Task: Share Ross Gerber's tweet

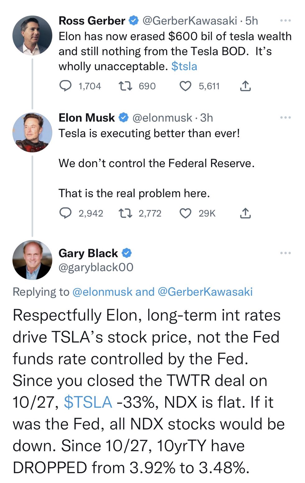Action: [245, 86]
